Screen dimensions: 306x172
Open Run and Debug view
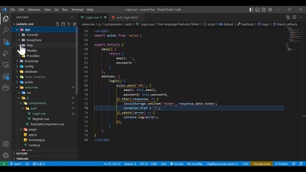[6, 53]
